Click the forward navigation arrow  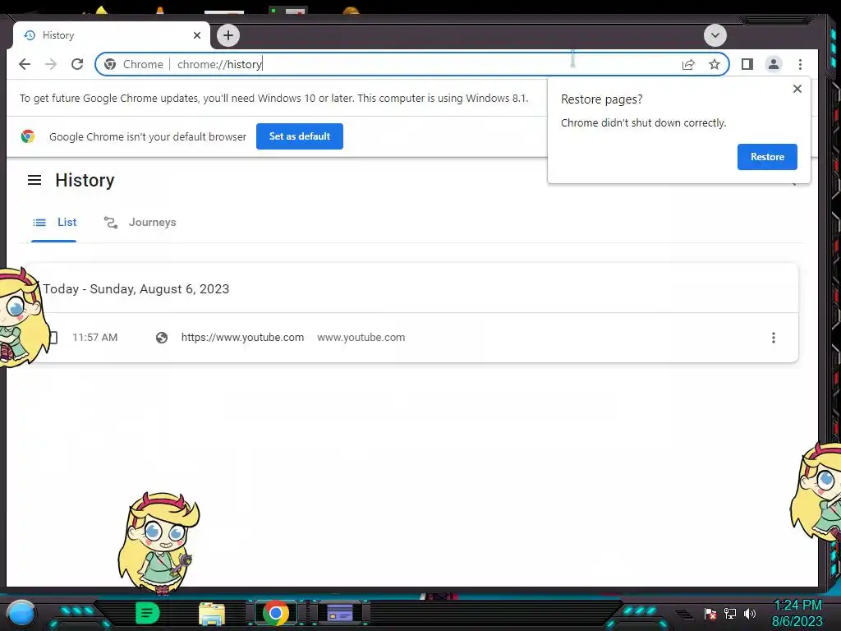coord(51,64)
